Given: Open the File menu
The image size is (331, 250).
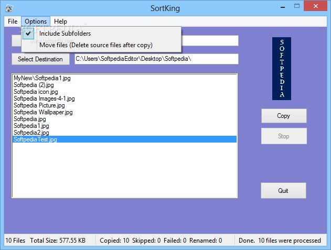Looking at the screenshot, I should (13, 21).
